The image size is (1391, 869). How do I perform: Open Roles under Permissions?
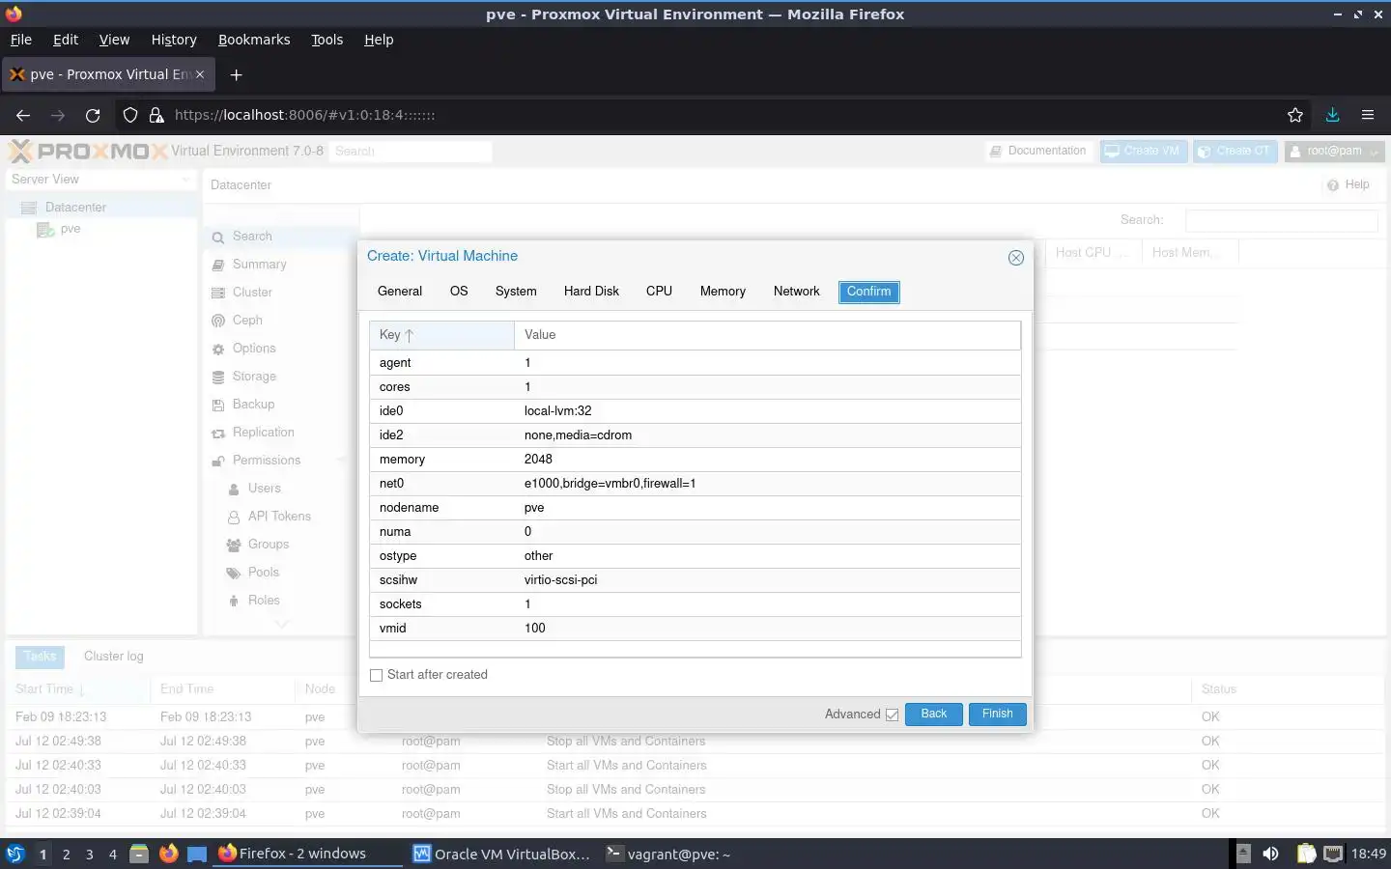coord(280,601)
